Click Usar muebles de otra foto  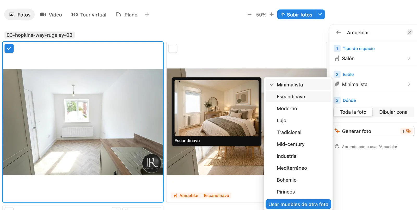(x=298, y=204)
